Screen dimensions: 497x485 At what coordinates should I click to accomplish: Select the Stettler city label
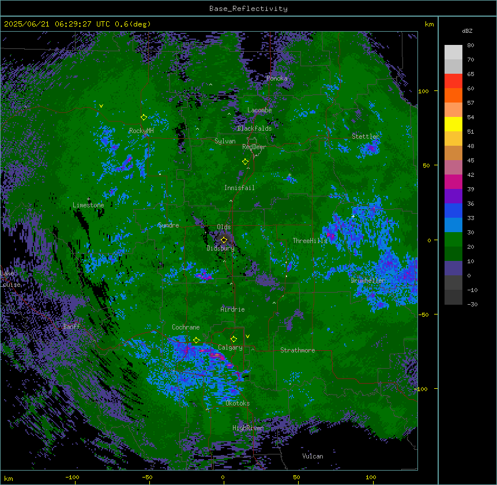(366, 137)
